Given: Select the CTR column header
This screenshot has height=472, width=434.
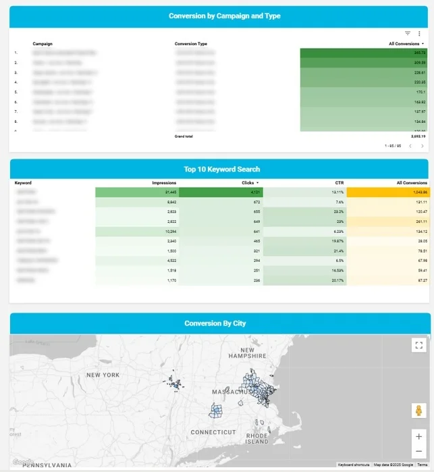Looking at the screenshot, I should [x=340, y=183].
